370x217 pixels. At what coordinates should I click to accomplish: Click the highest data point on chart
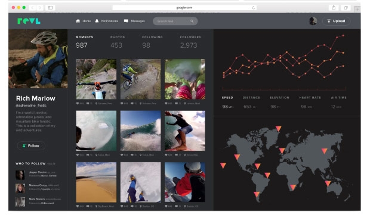[x=343, y=36]
